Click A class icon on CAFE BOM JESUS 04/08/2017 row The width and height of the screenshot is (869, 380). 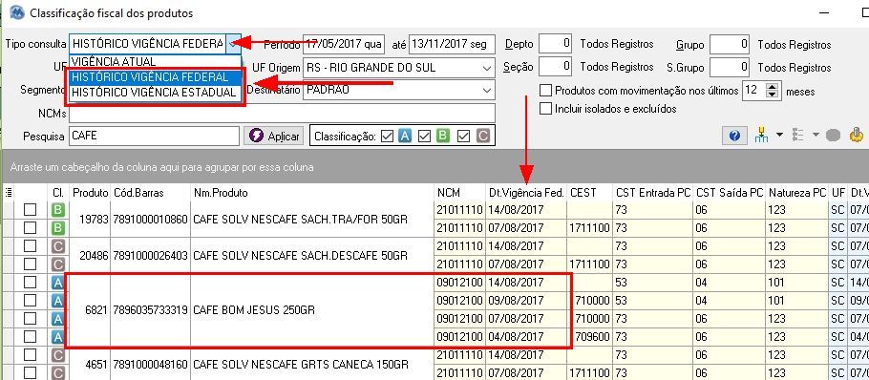(x=58, y=337)
